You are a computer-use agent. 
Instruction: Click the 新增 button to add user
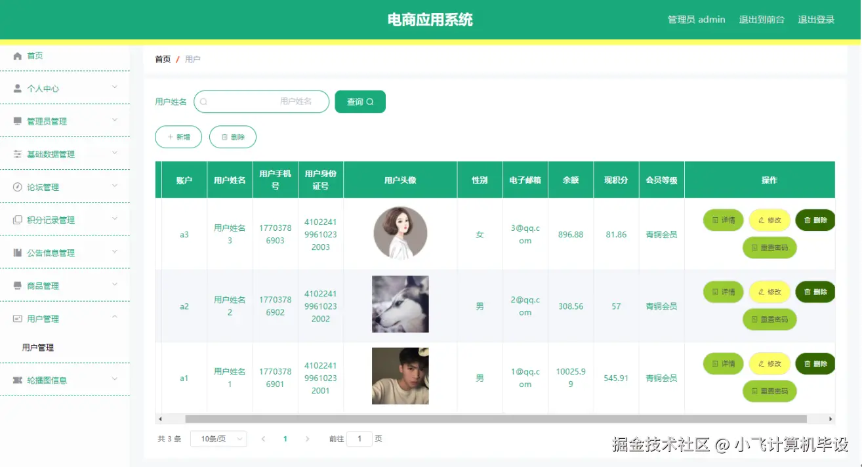(x=178, y=136)
